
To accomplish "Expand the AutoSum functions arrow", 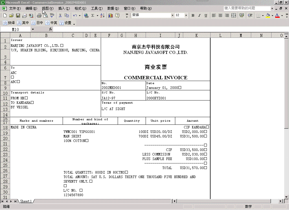I will click(x=97, y=16).
